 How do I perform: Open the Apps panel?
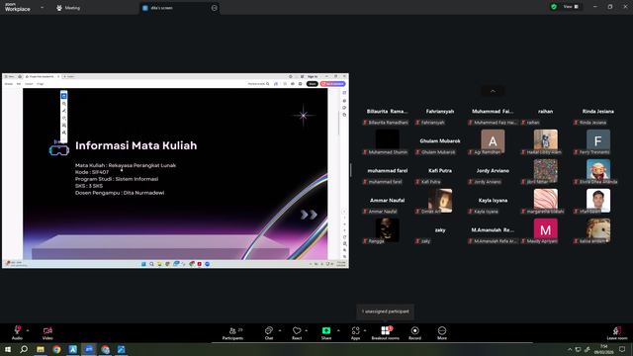[x=355, y=333]
